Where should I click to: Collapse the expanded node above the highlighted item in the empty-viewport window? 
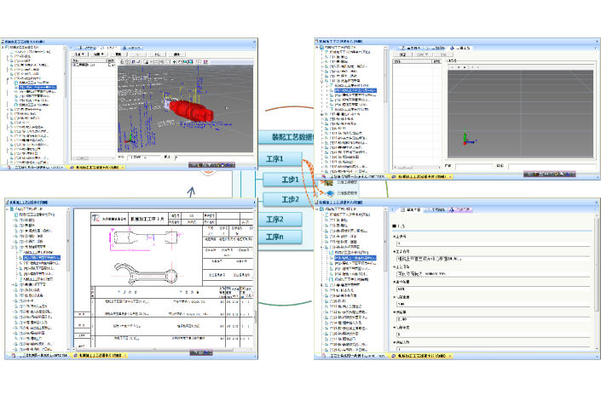coord(322,81)
